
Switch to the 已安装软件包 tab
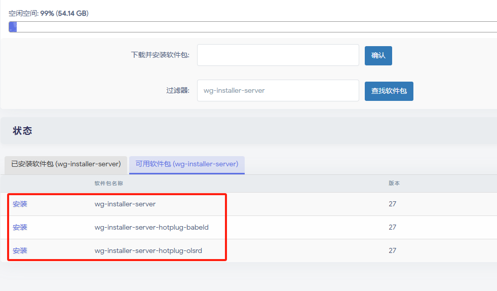point(66,164)
